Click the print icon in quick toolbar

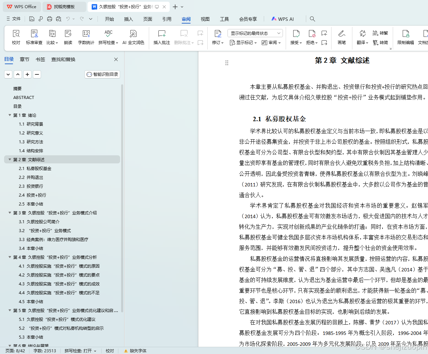click(50, 19)
